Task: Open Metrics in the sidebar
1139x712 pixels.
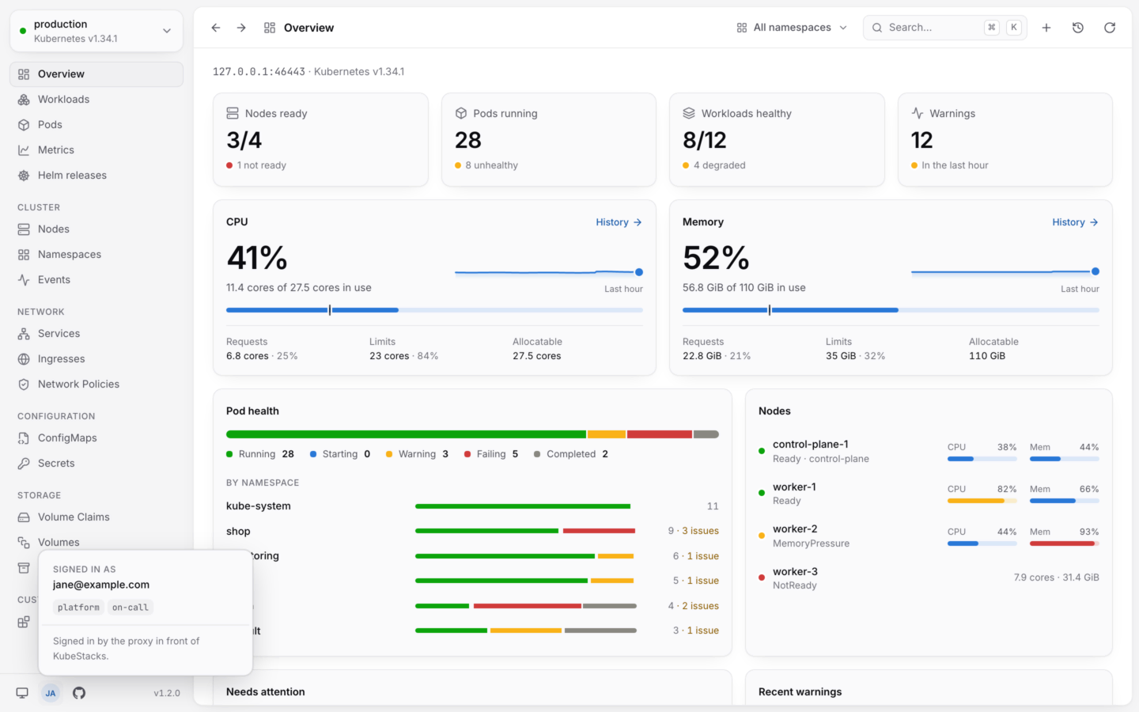Action: tap(96, 150)
